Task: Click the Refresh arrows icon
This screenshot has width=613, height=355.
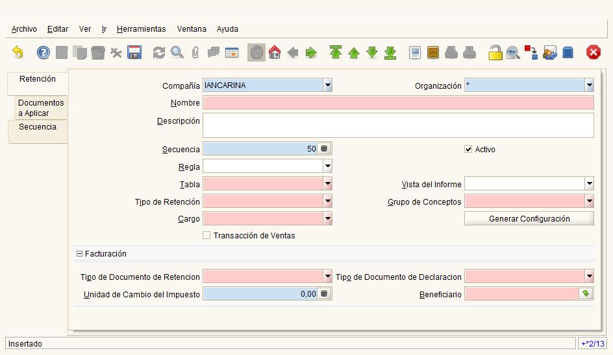Action: click(x=158, y=52)
